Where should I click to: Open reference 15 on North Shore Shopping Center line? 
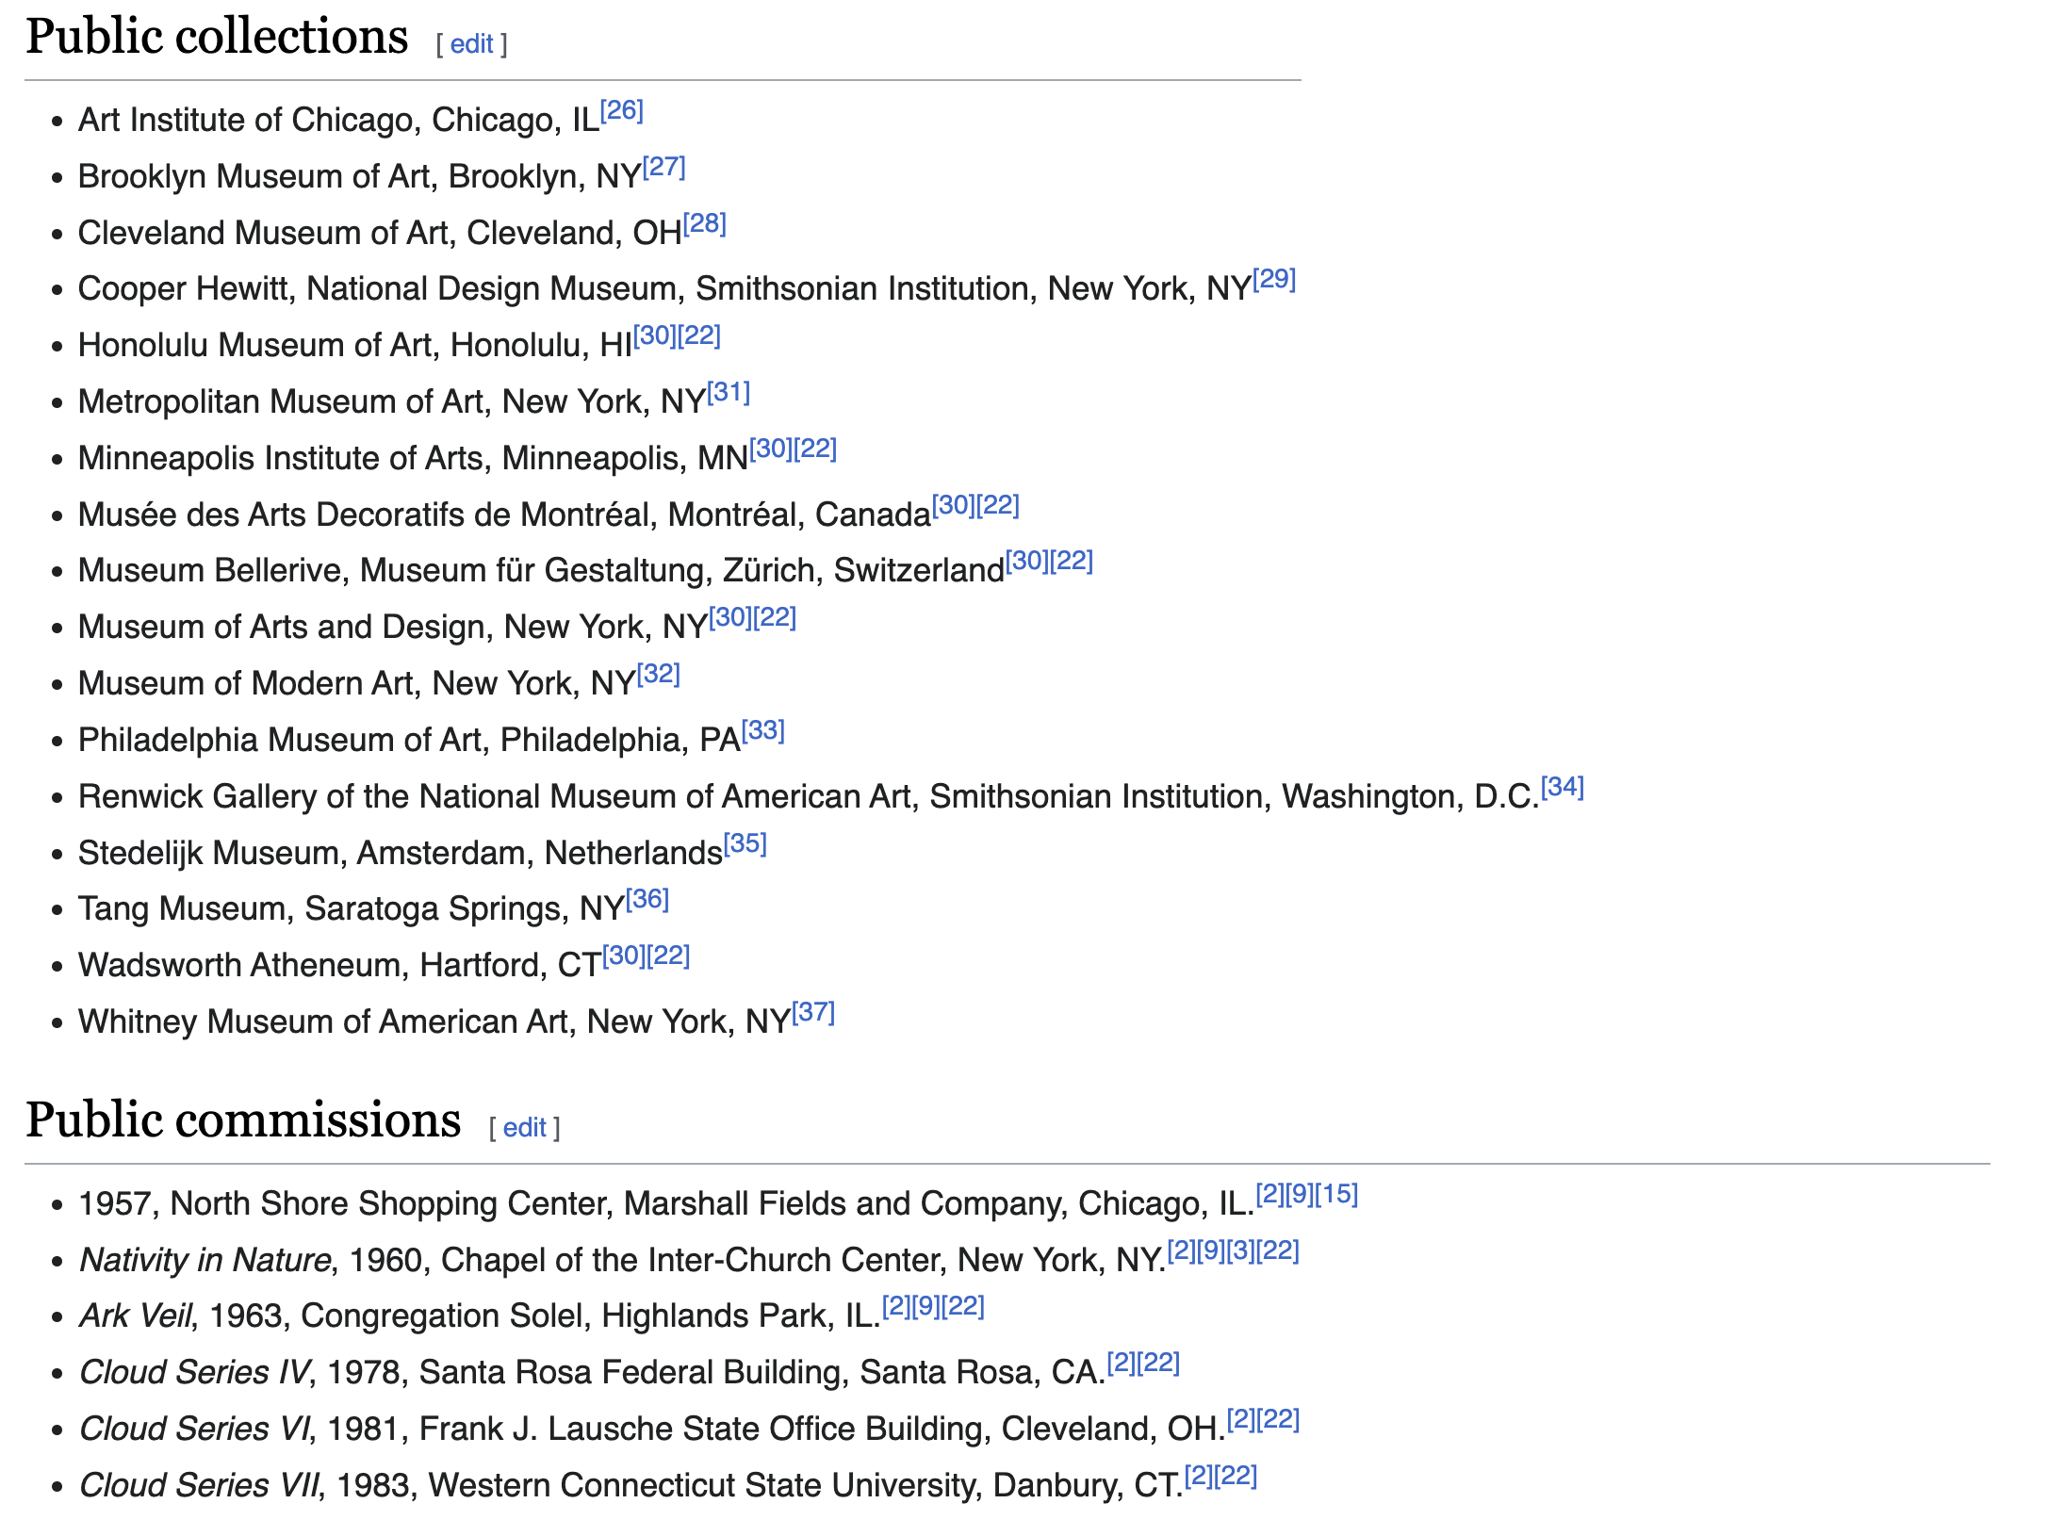pos(1337,1195)
